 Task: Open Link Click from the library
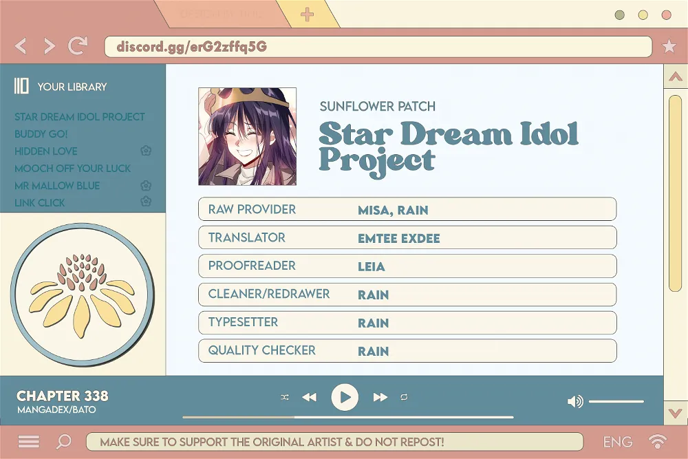click(x=39, y=202)
